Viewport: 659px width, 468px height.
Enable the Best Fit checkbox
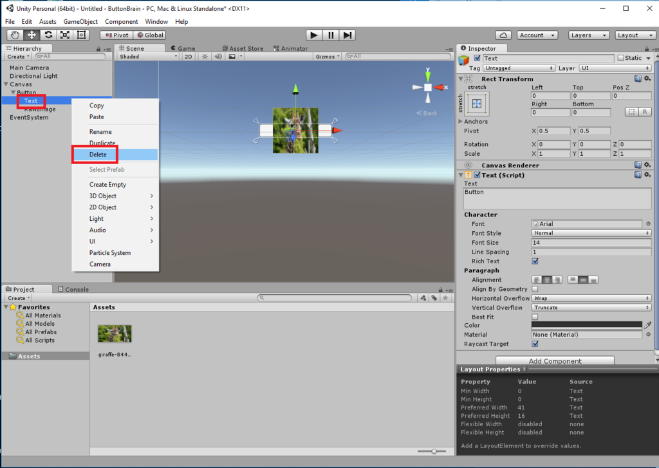pyautogui.click(x=535, y=317)
